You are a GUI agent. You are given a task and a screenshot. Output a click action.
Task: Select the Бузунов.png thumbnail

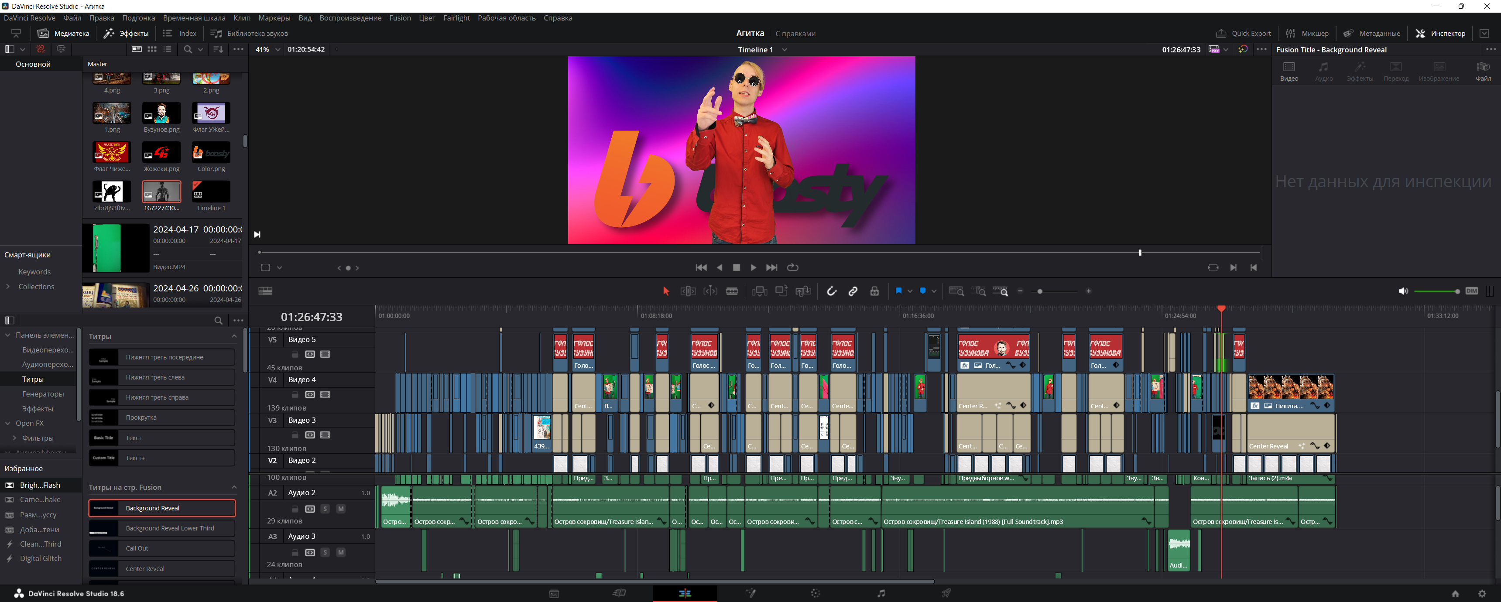(161, 113)
